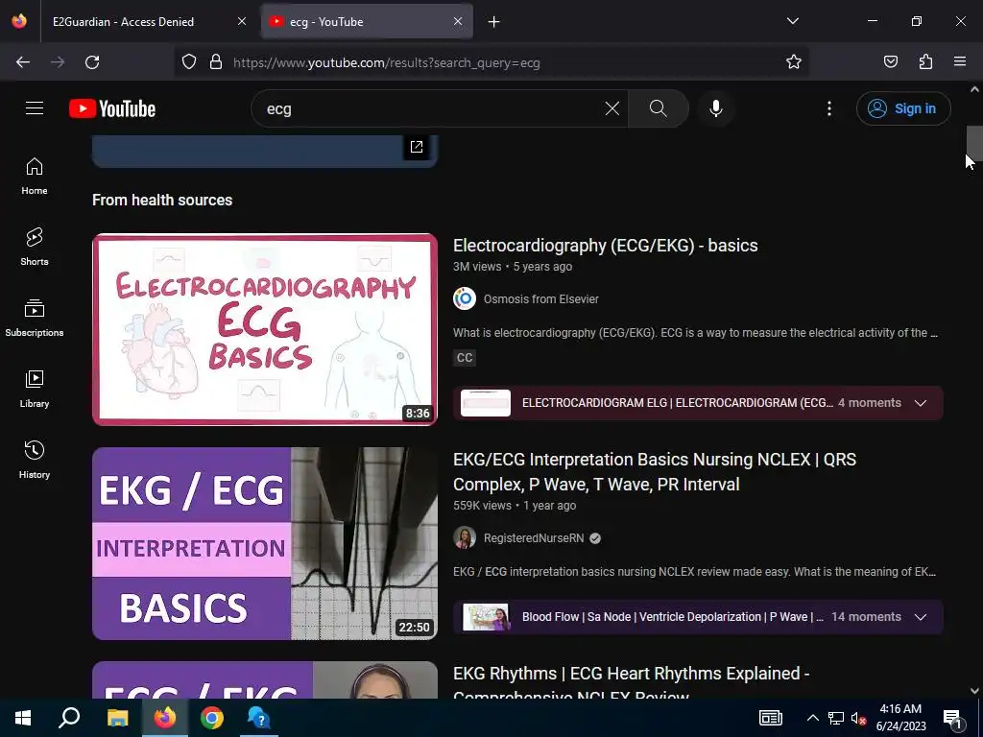The image size is (983, 737).
Task: Click Osmosis from Elsevier channel avatar
Action: coord(465,299)
